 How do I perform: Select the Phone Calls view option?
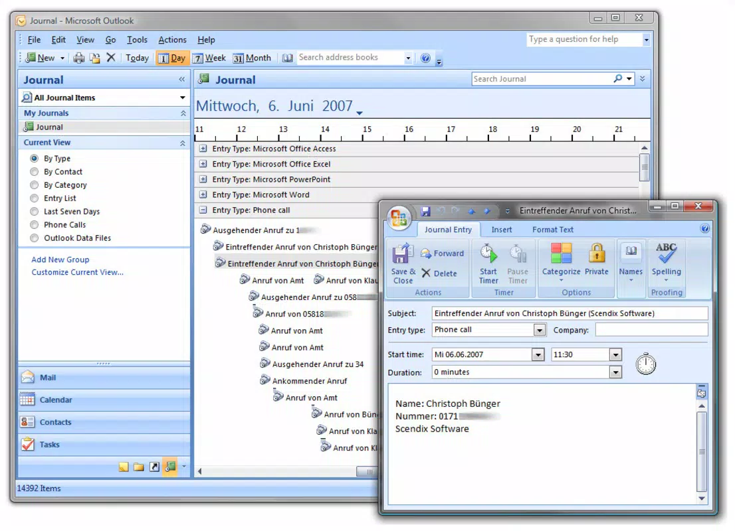34,225
